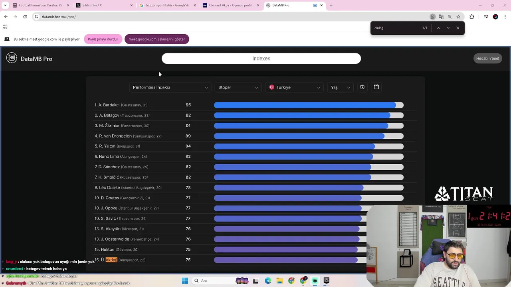Click the Hesabı Yönet button
The image size is (511, 287).
488,59
